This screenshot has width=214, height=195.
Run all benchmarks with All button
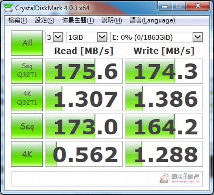tap(27, 43)
